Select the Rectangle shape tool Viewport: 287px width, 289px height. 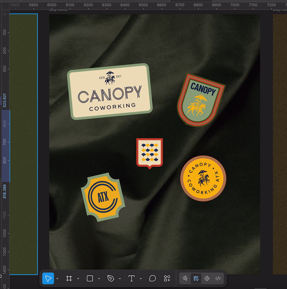click(90, 278)
